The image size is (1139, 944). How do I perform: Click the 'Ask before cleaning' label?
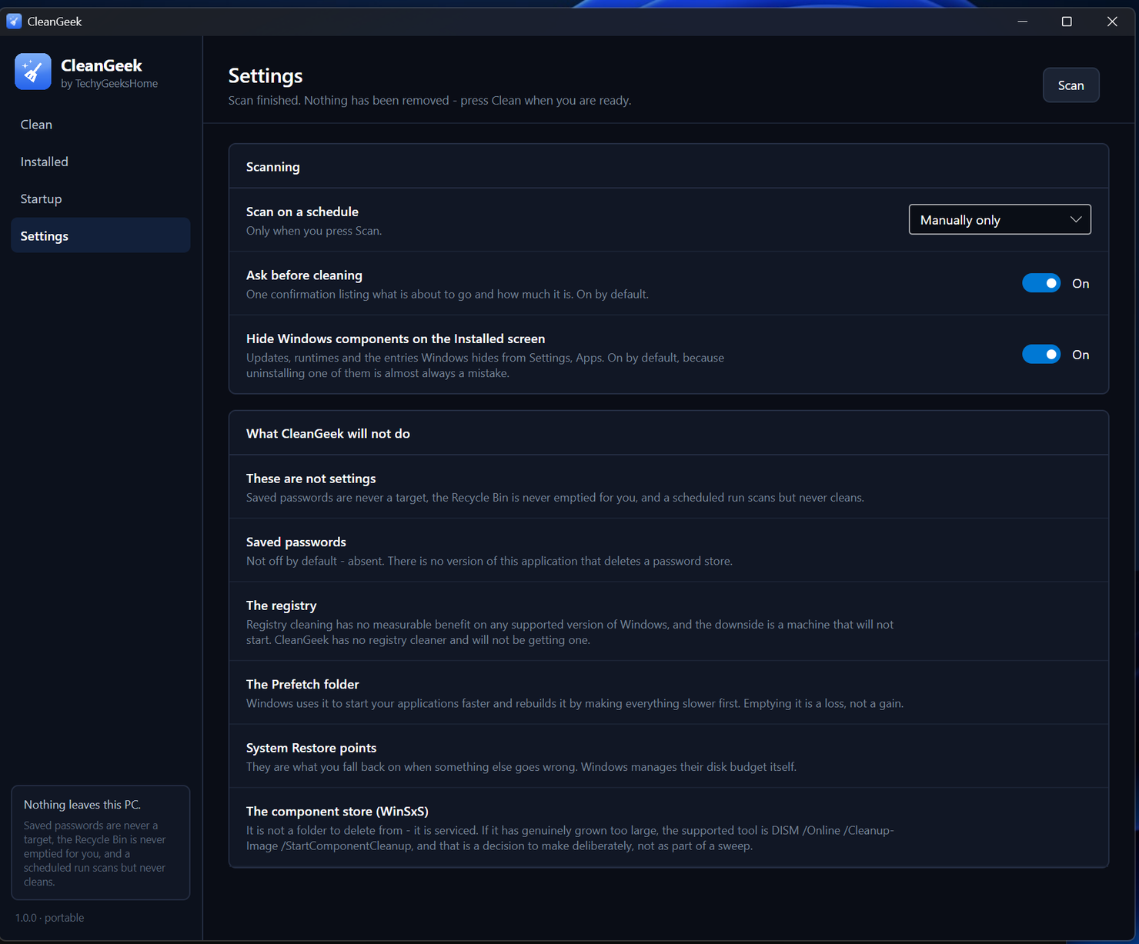304,275
